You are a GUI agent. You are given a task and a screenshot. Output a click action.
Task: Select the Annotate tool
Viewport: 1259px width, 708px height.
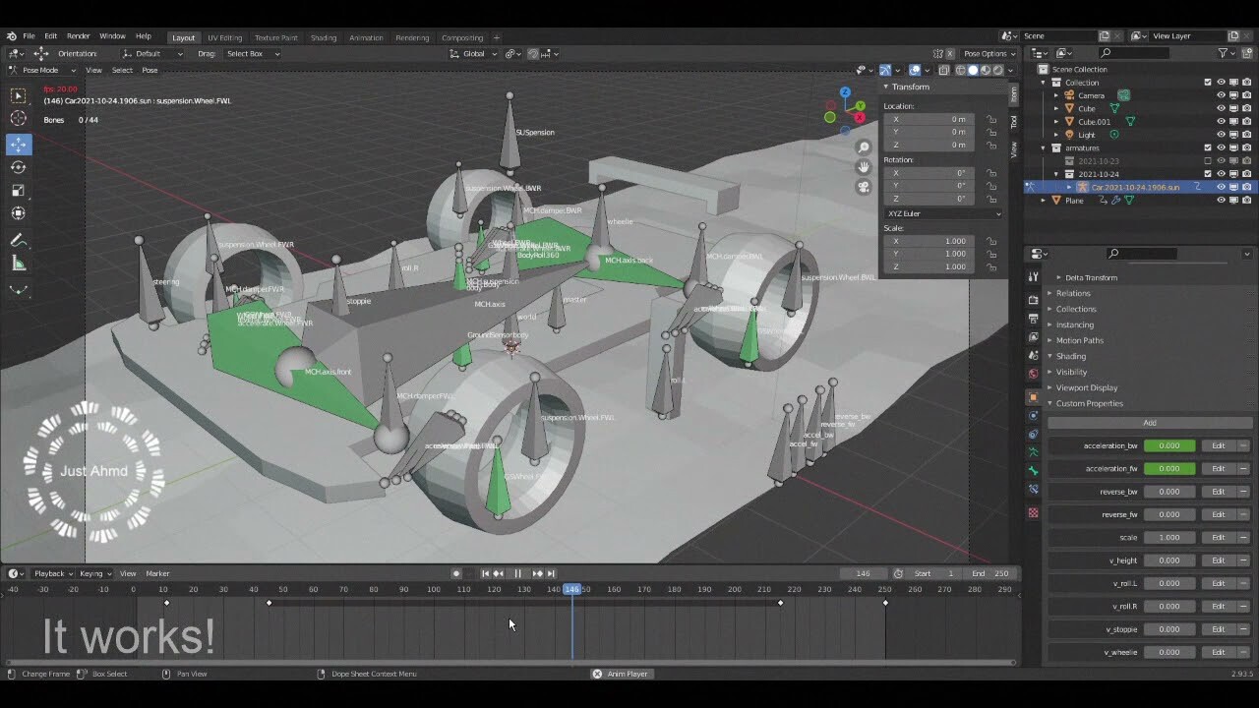(x=18, y=239)
